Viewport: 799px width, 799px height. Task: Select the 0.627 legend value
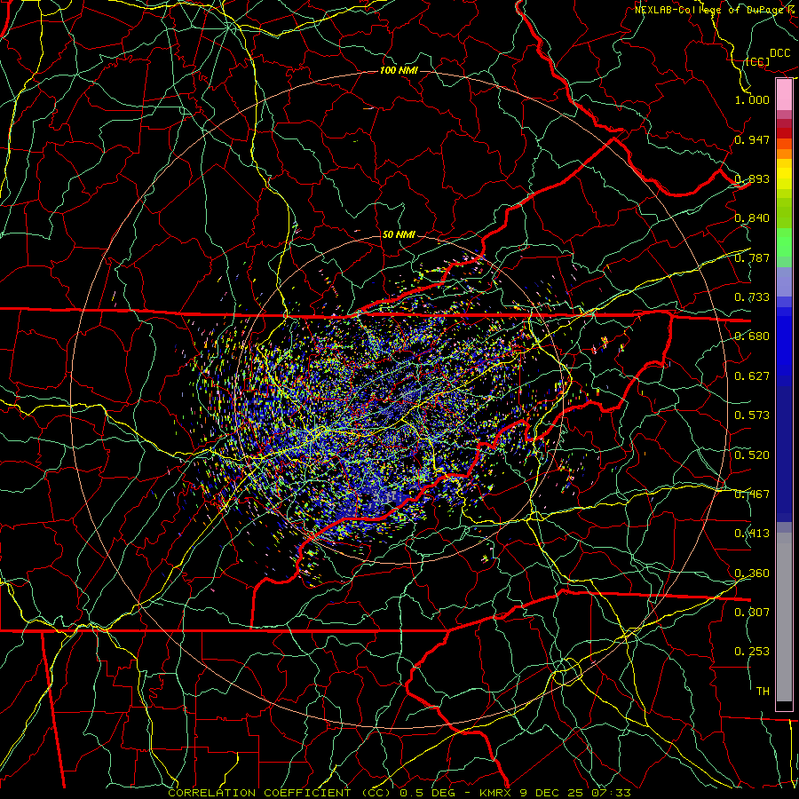click(x=752, y=376)
